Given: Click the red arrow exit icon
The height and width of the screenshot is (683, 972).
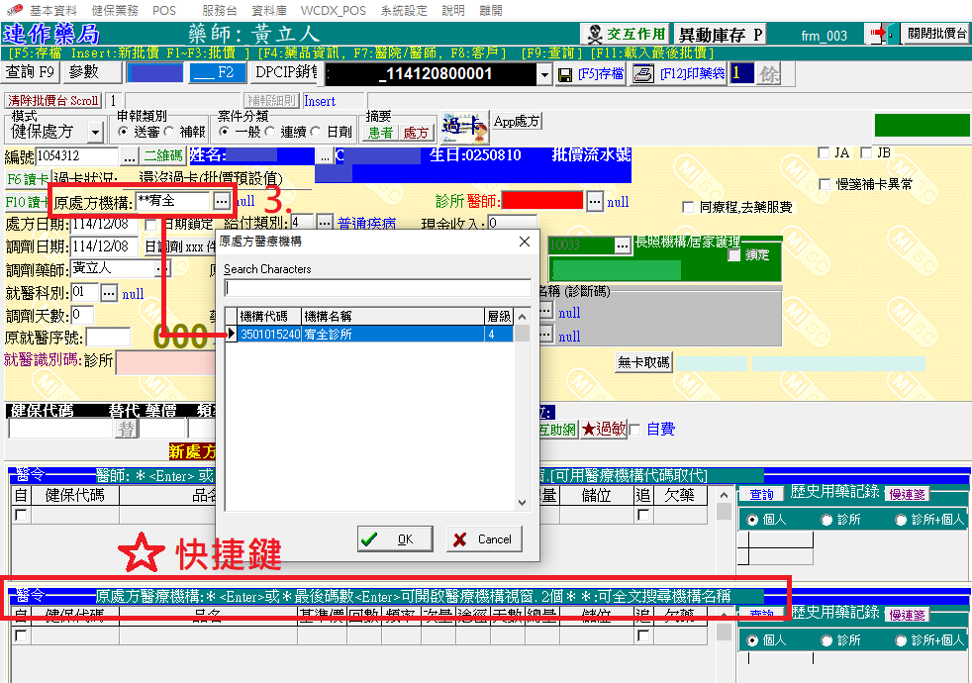Looking at the screenshot, I should point(877,35).
